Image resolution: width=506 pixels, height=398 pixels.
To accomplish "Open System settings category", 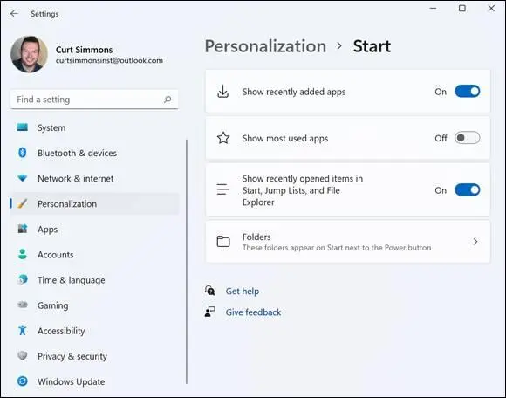I will [x=51, y=127].
